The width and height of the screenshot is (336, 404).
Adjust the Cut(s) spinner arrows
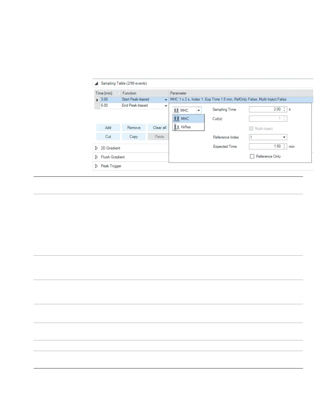[x=284, y=119]
